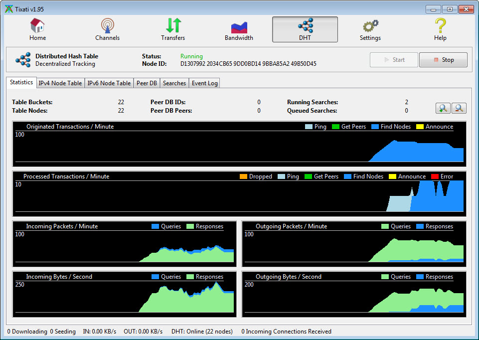Open the Channels section
The height and width of the screenshot is (340, 479).
pos(107,29)
